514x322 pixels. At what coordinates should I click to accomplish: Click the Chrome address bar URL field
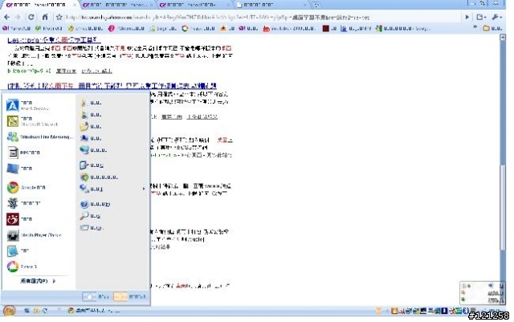[x=263, y=18]
